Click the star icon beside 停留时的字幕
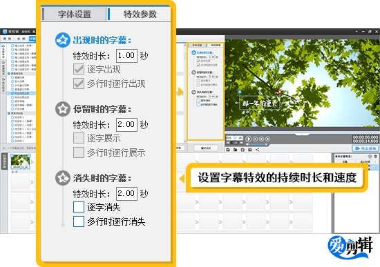Viewport: 380px width, 267px height. (x=62, y=109)
